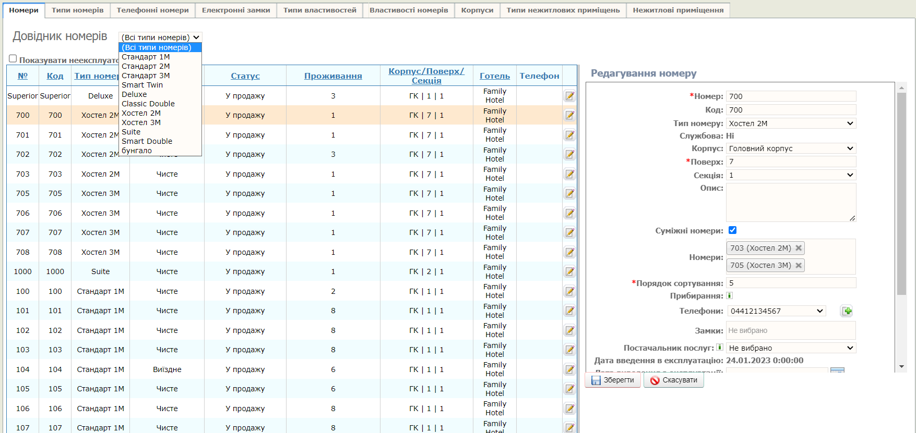Open edit icon for room 1000 Suite
The height and width of the screenshot is (433, 916).
point(569,271)
